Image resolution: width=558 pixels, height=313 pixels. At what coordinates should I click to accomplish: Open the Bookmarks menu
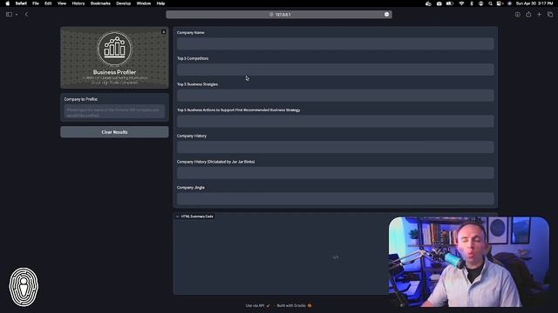tap(100, 3)
